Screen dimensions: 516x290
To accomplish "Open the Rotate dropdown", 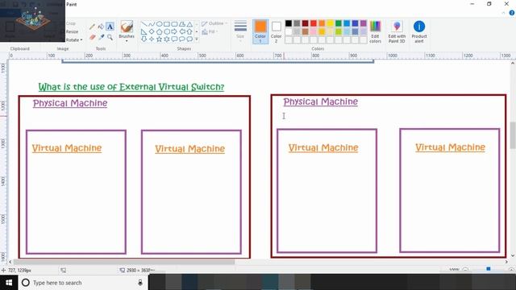I will click(x=74, y=39).
